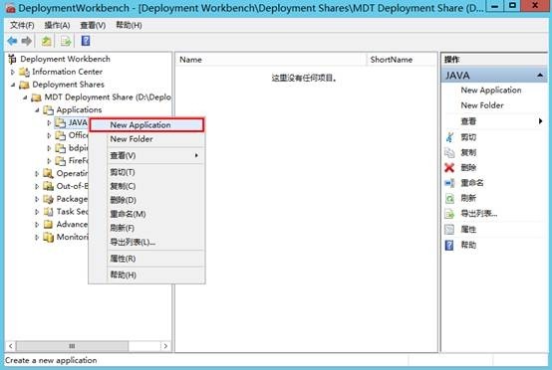This screenshot has height=370, width=552.
Task: Click the Applications node icon
Action: [48, 110]
